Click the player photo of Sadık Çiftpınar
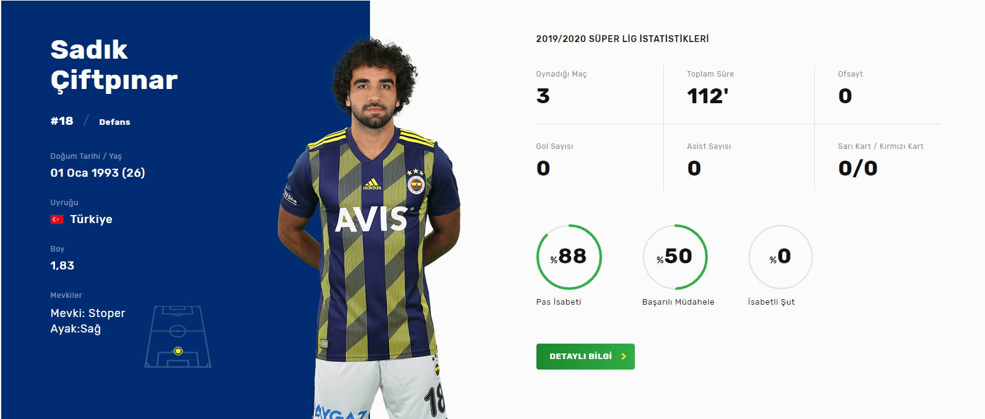 click(x=370, y=229)
